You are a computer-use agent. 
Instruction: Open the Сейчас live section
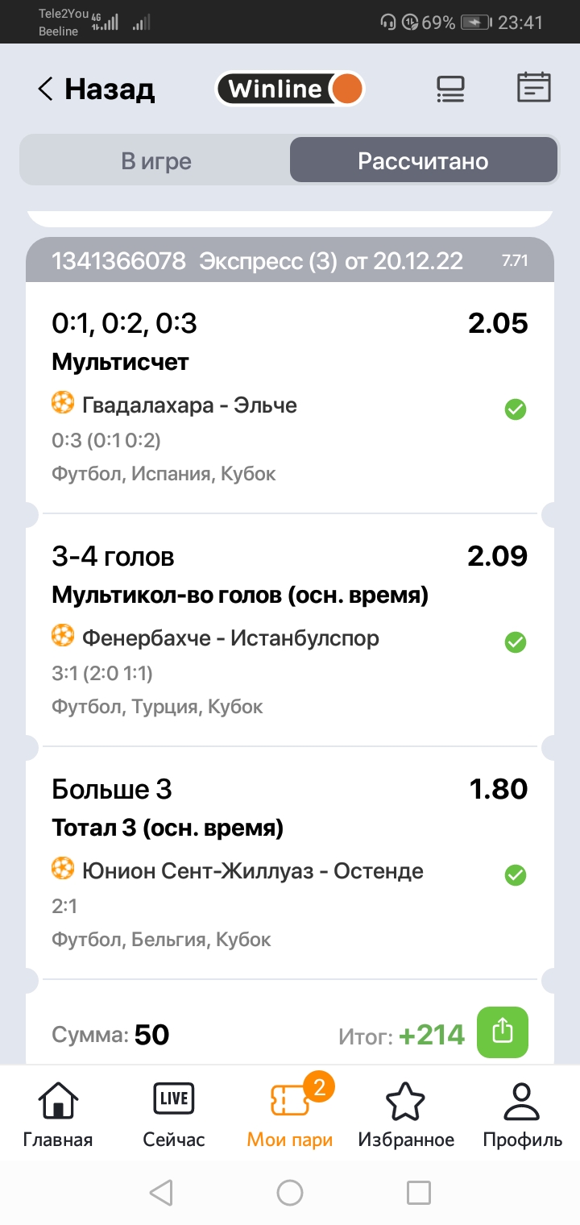point(174,1115)
